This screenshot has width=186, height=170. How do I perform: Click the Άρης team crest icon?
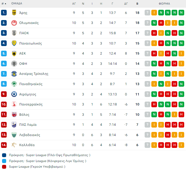(14, 13)
